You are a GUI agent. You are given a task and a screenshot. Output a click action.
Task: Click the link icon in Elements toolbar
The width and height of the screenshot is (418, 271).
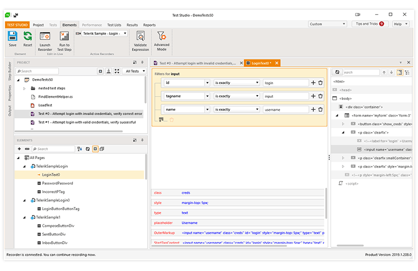[x=27, y=149]
